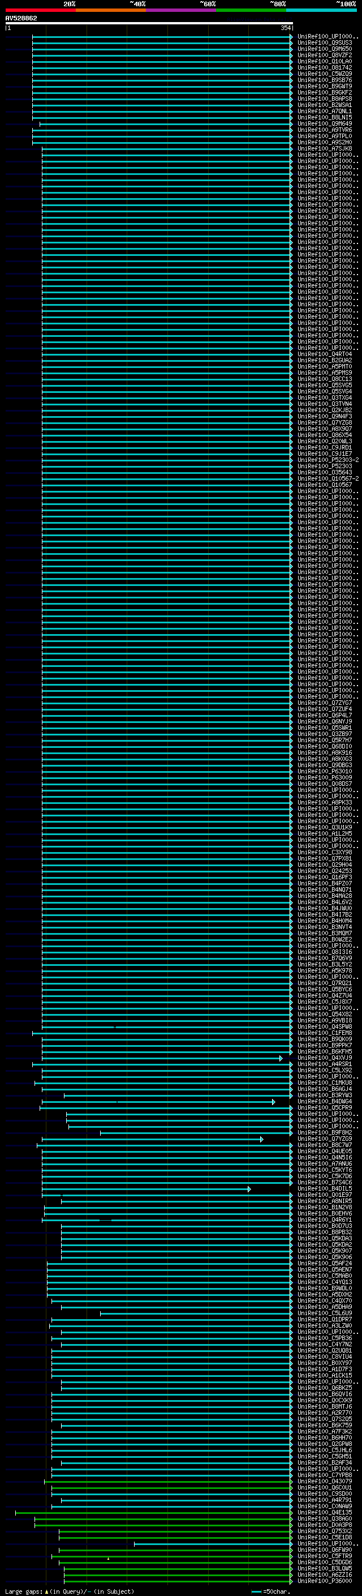The width and height of the screenshot is (362, 1596).
Task: Select hit label UniRef100_C5FTR9
Action: [325, 1555]
